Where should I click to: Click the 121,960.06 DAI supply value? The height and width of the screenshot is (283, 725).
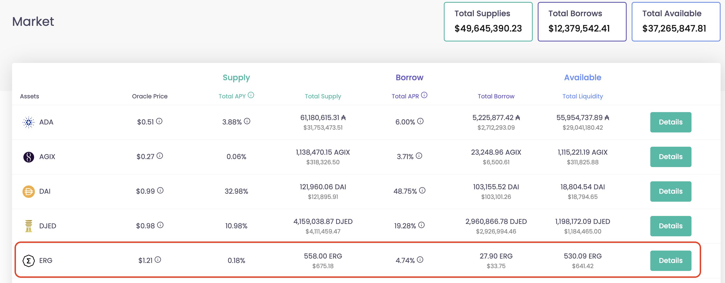[323, 187]
